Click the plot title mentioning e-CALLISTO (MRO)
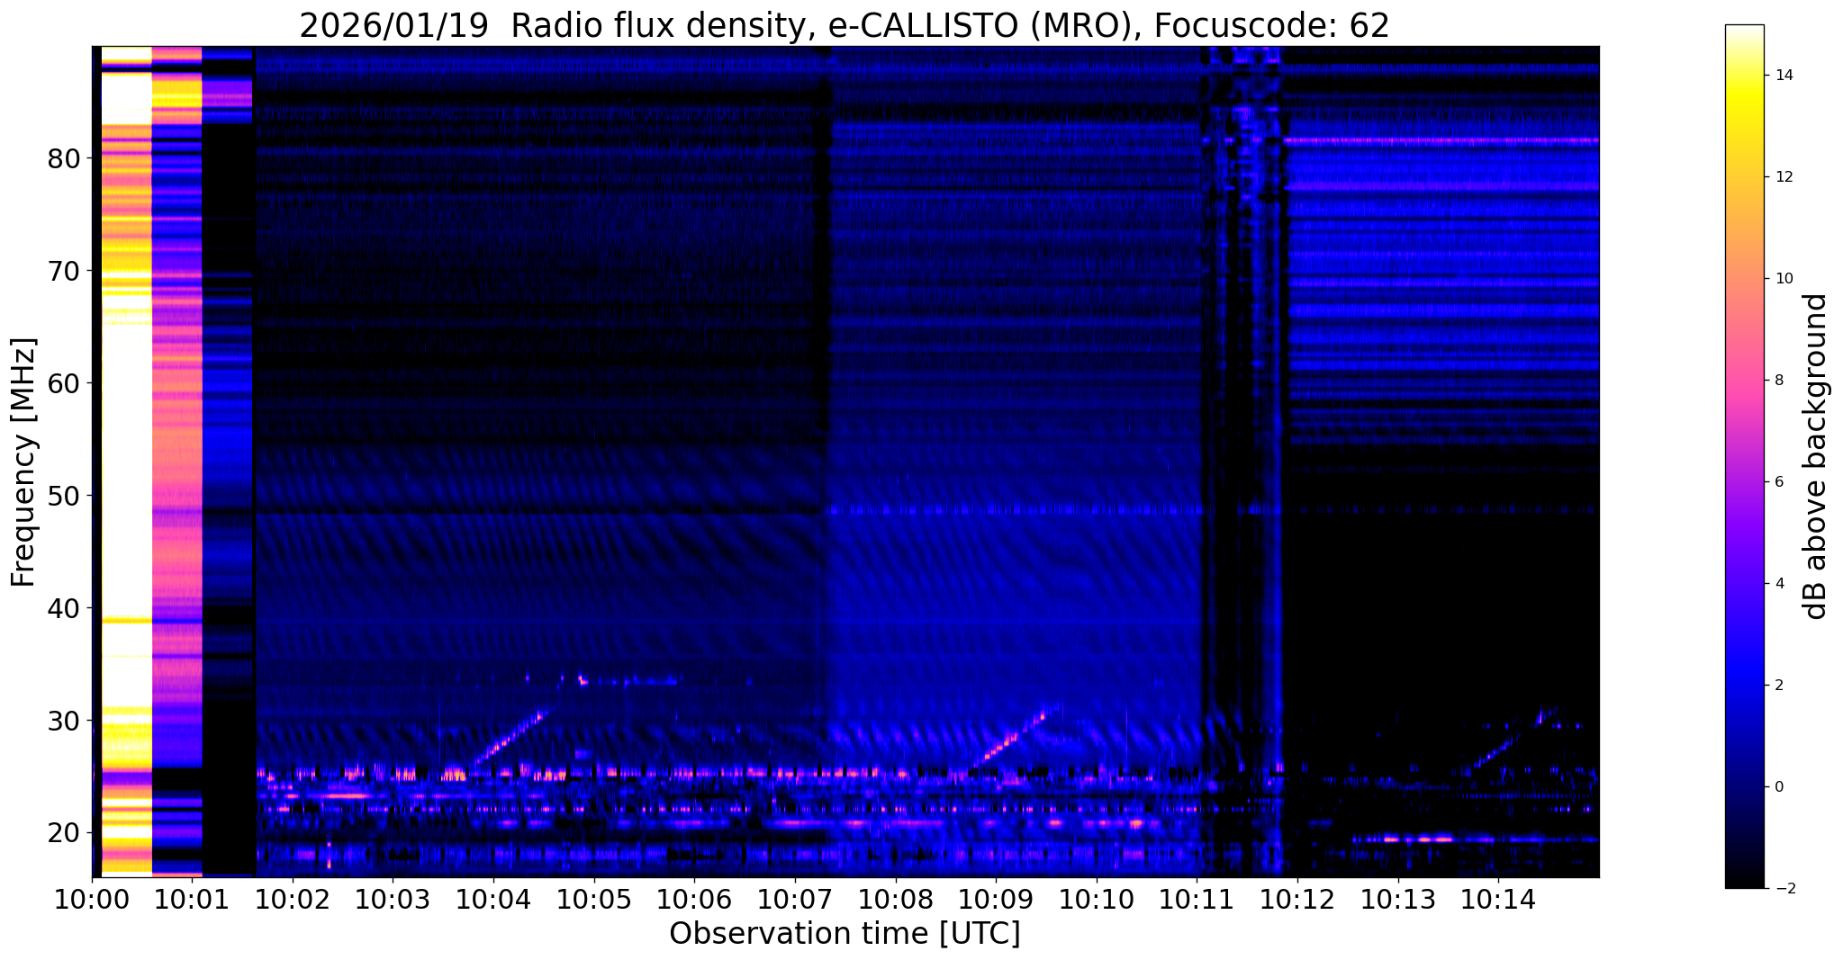Image resolution: width=1843 pixels, height=960 pixels. 845,26
